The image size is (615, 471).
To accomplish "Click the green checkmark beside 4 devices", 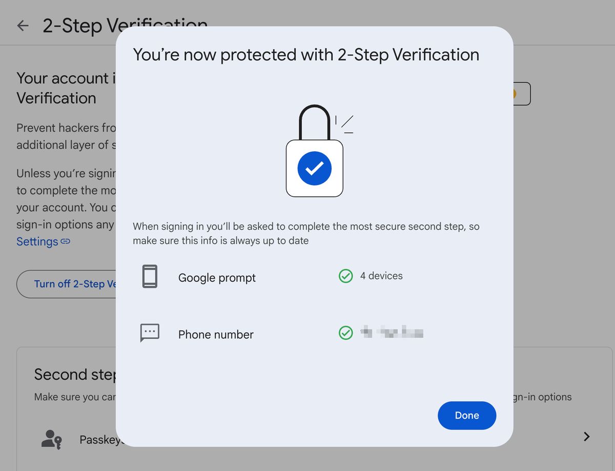I will (x=346, y=276).
